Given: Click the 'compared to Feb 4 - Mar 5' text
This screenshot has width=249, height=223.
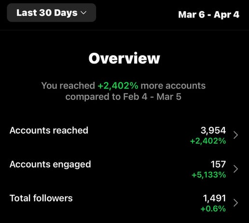Looking at the screenshot, I should 124,97.
